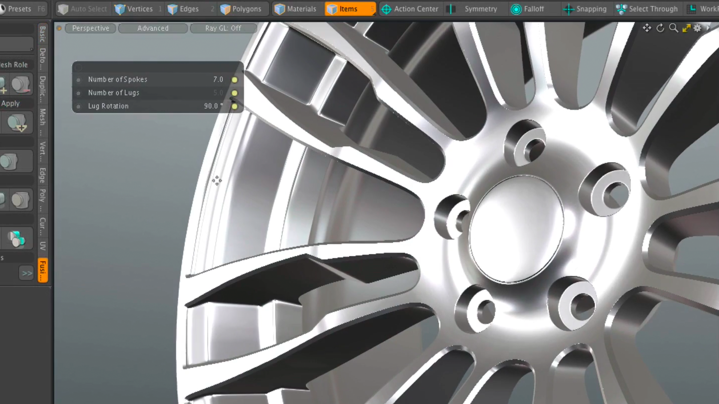This screenshot has height=404, width=719.
Task: Expand the left panel with the double arrows
Action: 26,273
